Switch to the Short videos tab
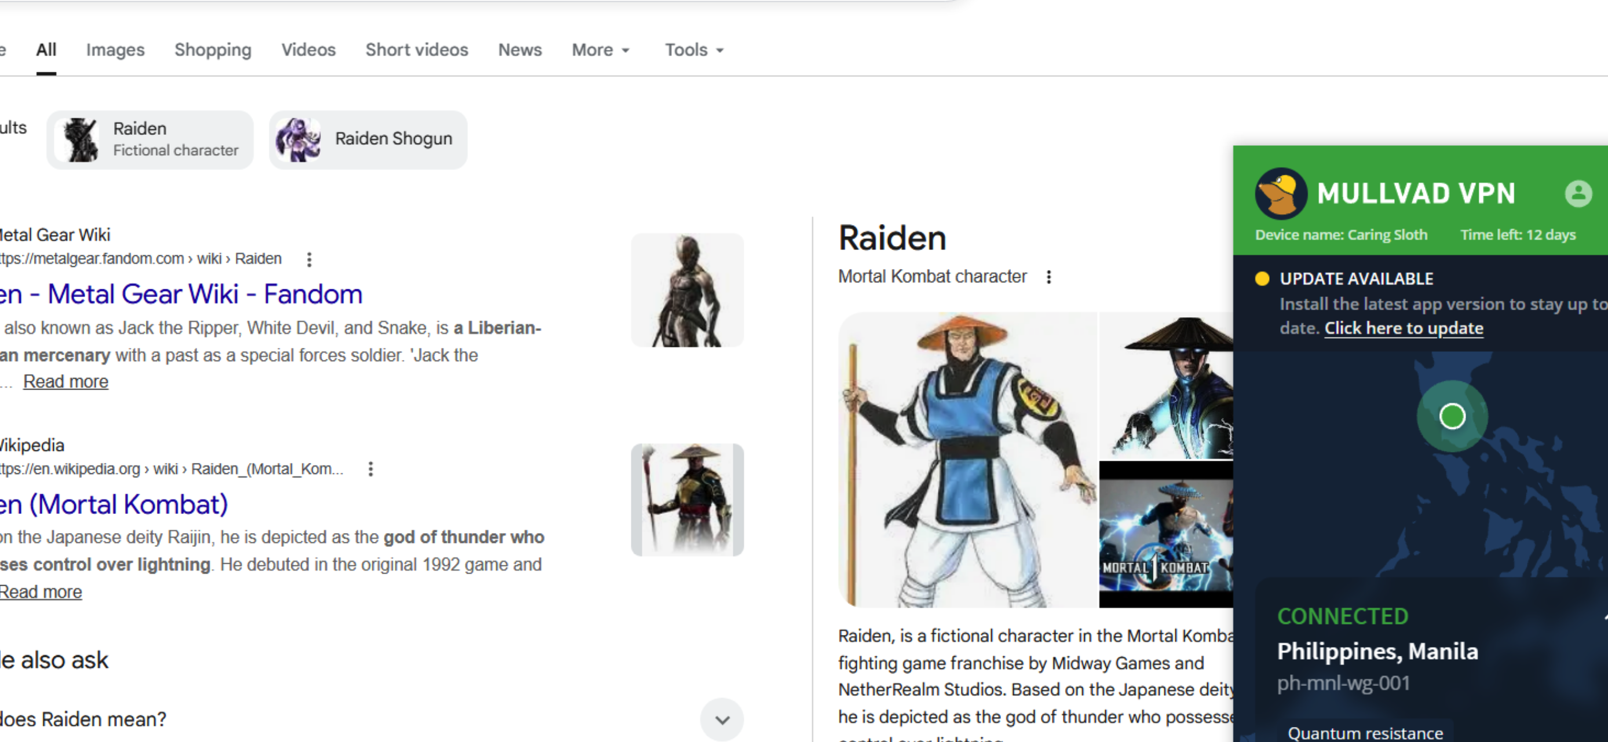The height and width of the screenshot is (742, 1608). coord(417,50)
